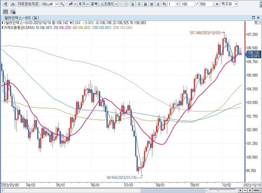The height and width of the screenshot is (193, 262).
Task: Open the 스프레드 dropdown arrow
Action: click(116, 4)
